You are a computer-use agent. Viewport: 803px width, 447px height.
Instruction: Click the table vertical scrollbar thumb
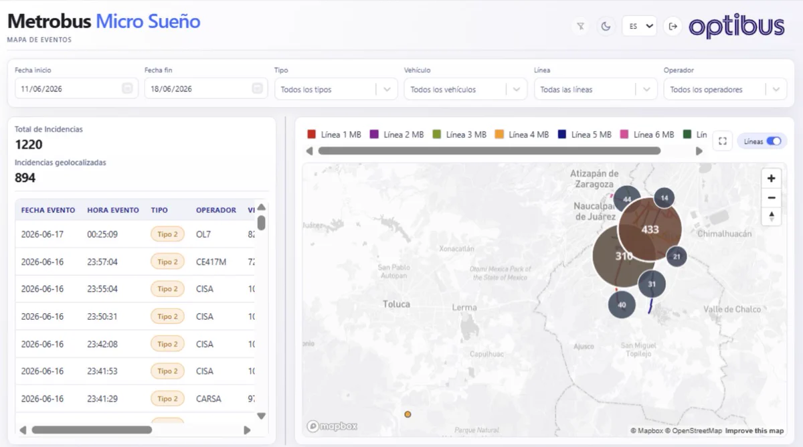click(x=262, y=223)
